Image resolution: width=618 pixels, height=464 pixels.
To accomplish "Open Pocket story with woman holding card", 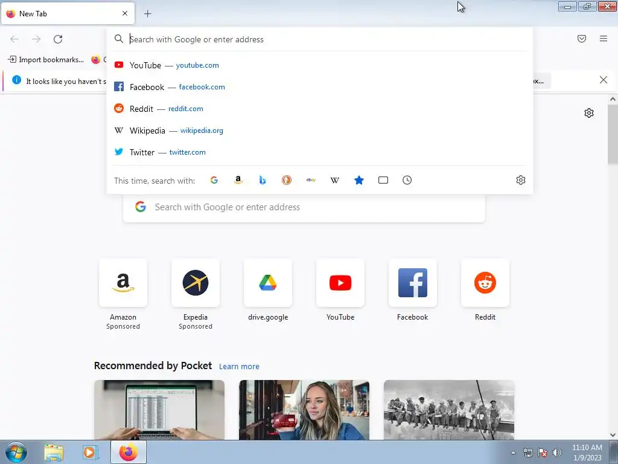I will click(304, 410).
